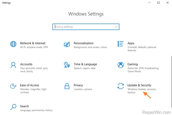Click the Ease of Access icon
172x115 pixels.
13,86
